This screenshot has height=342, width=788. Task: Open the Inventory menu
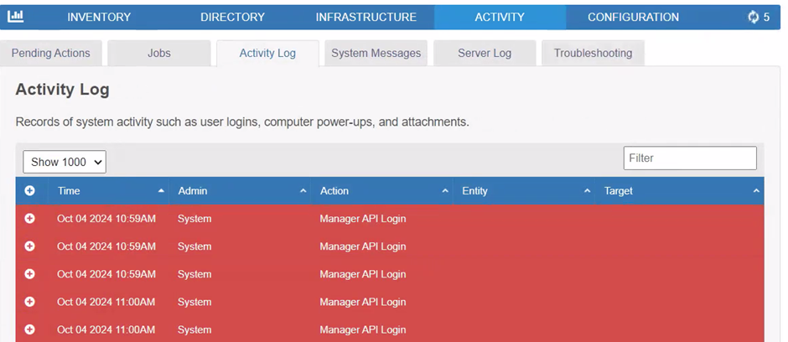coord(99,17)
